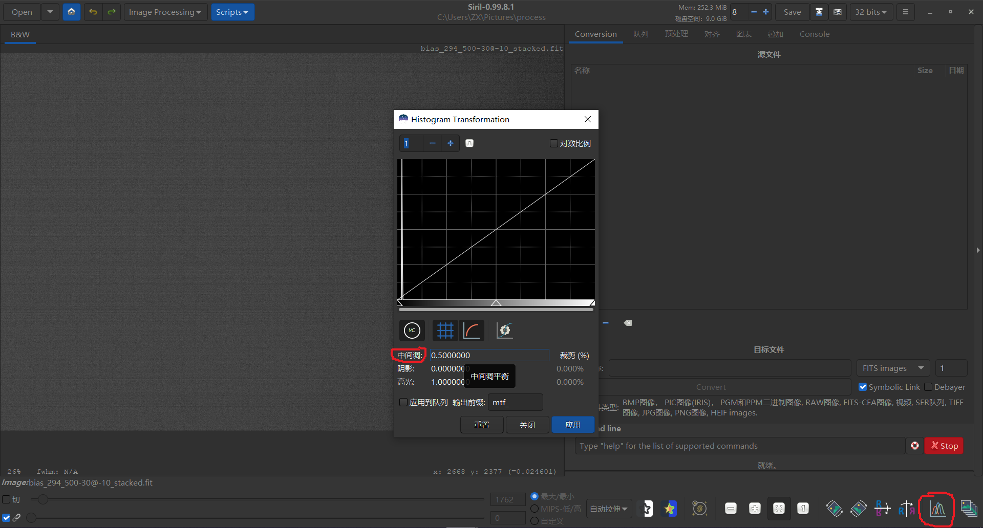Increase thread count with header plus

766,12
